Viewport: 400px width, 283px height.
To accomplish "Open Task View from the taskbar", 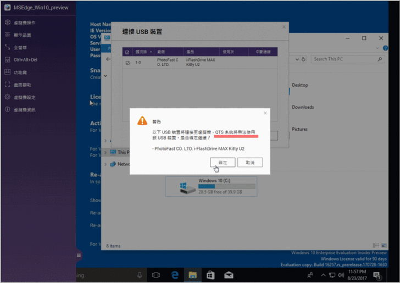I will (x=156, y=275).
